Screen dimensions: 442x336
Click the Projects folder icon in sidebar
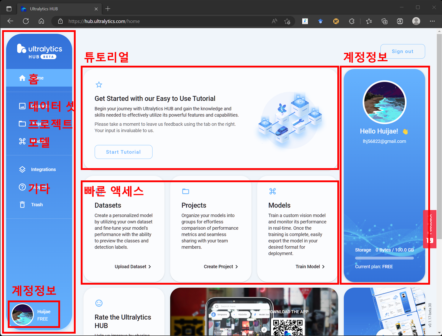[22, 124]
